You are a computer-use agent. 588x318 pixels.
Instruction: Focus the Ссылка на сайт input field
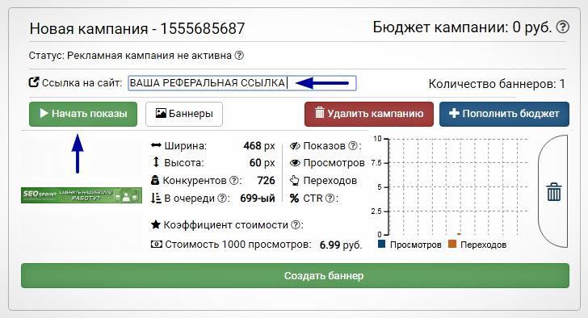[241, 83]
